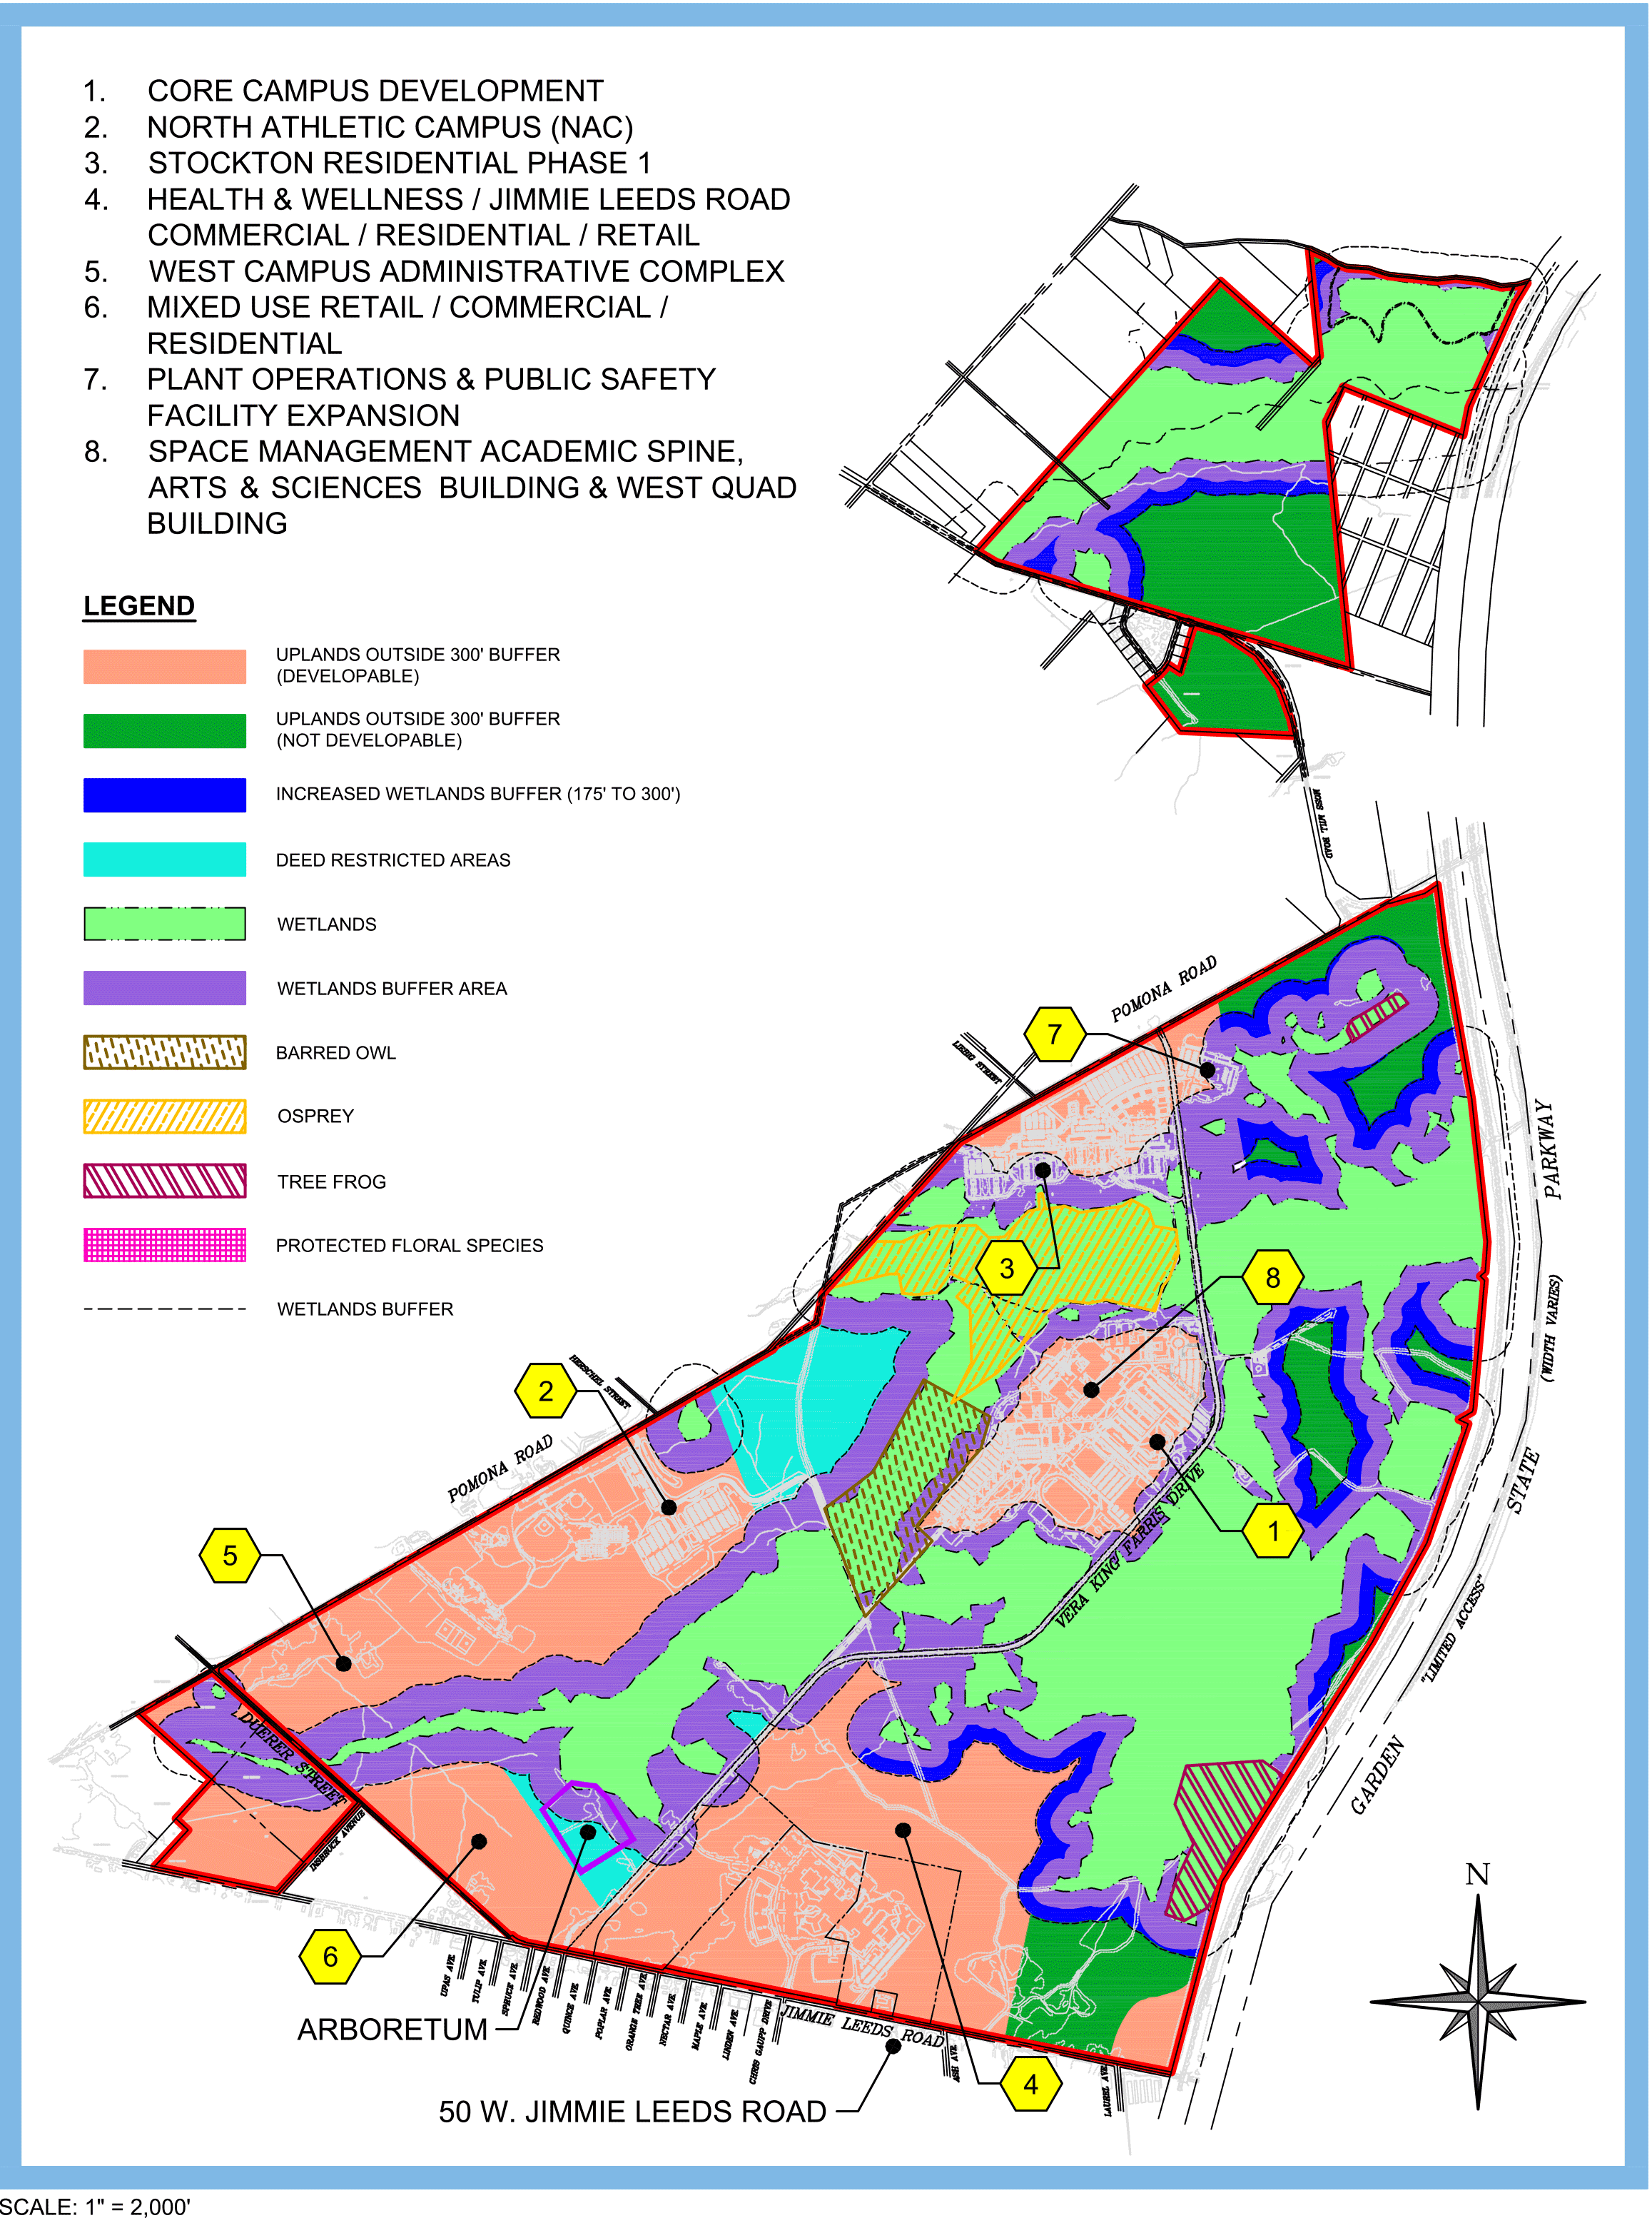This screenshot has width=1652, height=2218.
Task: Click the 'LIMITED ACCESS' parkway note
Action: coord(1452,1629)
